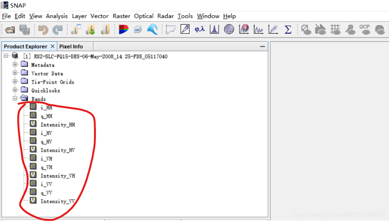Open the Information purple circle icon
The image size is (389, 221).
(x=229, y=30)
